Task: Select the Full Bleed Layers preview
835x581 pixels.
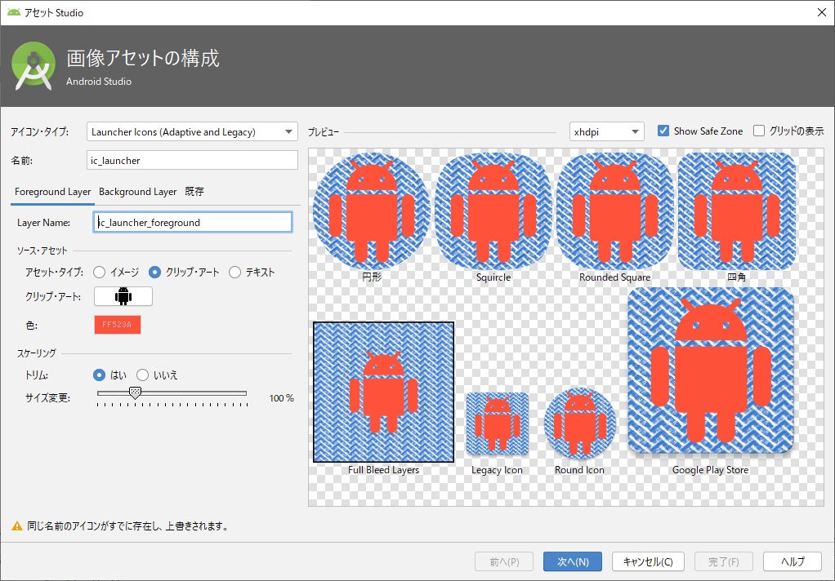Action: pyautogui.click(x=383, y=393)
